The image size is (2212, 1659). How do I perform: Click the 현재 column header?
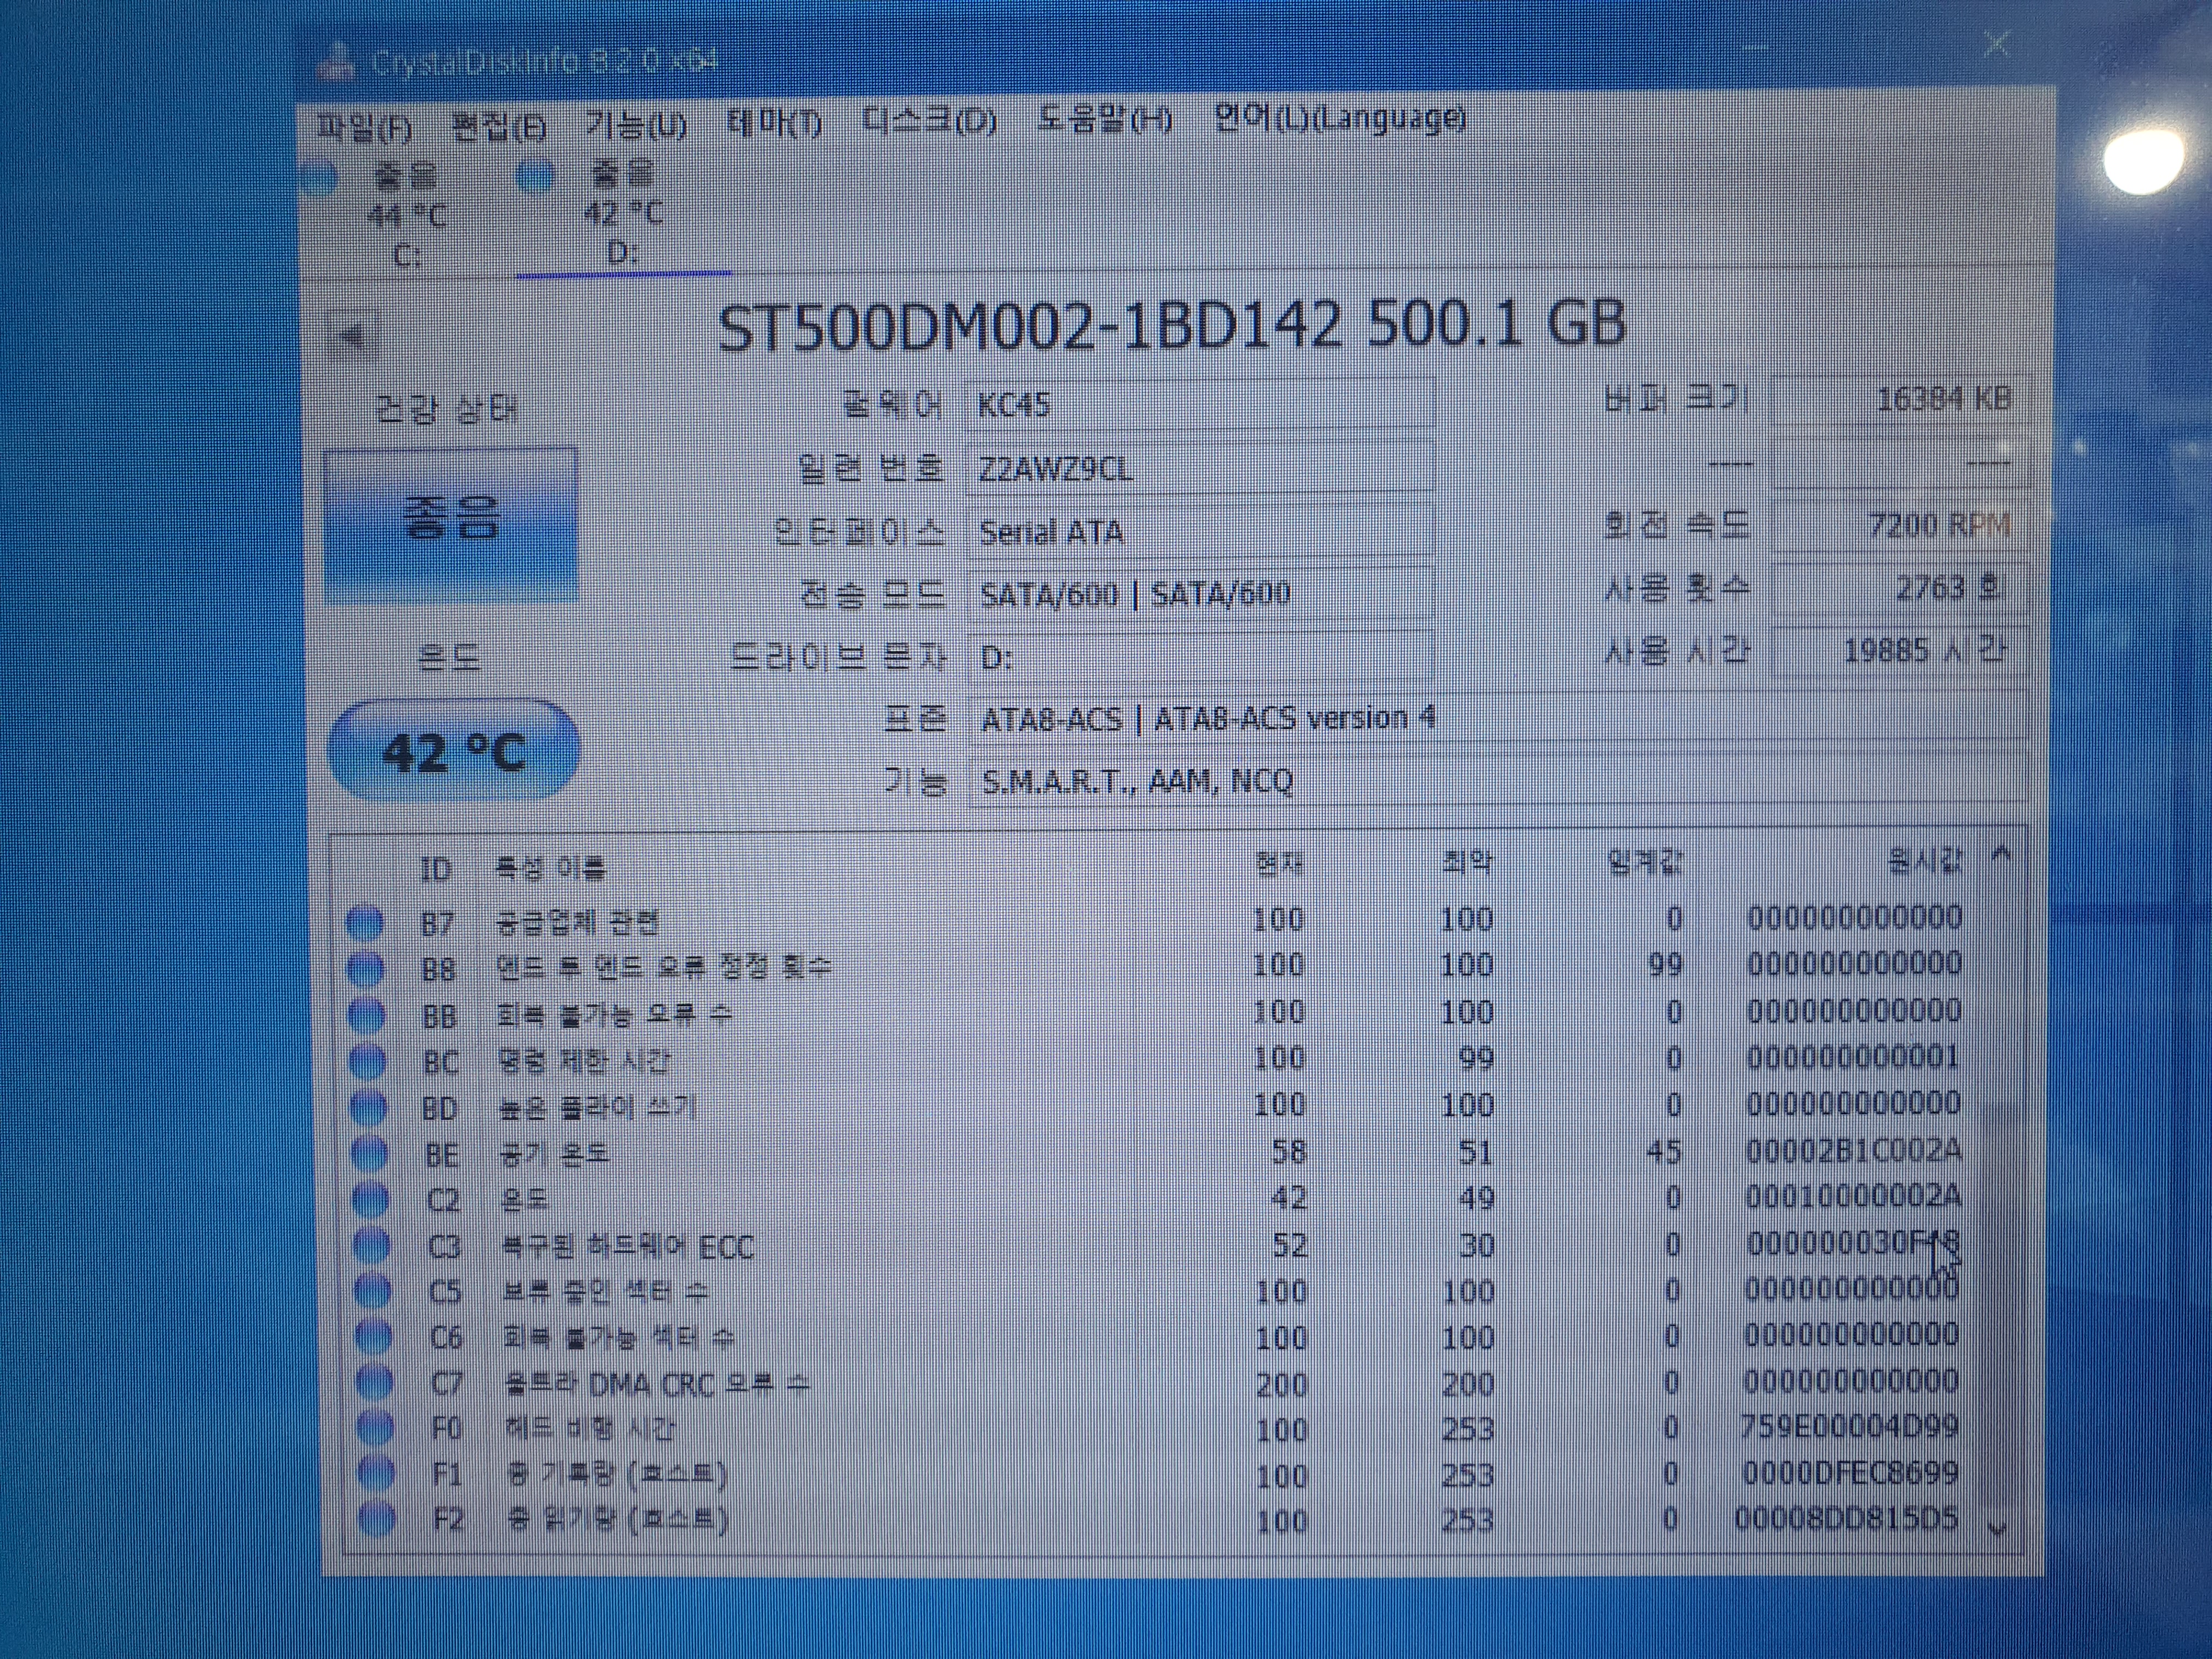[x=1280, y=862]
